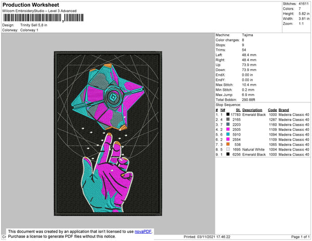Screen dimensions: 312x241
Task: Click the Min Stitch value 0.2 mm
Action: click(248, 90)
